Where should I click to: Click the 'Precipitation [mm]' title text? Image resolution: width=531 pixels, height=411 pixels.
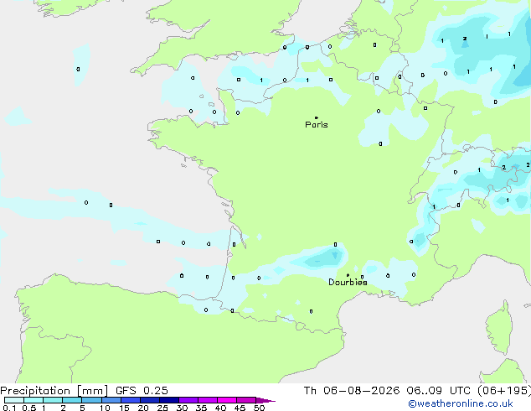click(54, 391)
